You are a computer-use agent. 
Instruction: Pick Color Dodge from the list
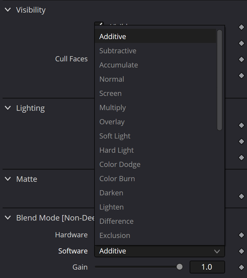[155, 164]
